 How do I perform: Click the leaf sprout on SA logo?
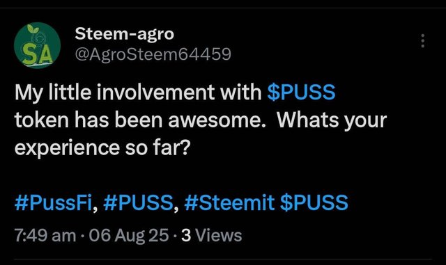click(x=33, y=29)
